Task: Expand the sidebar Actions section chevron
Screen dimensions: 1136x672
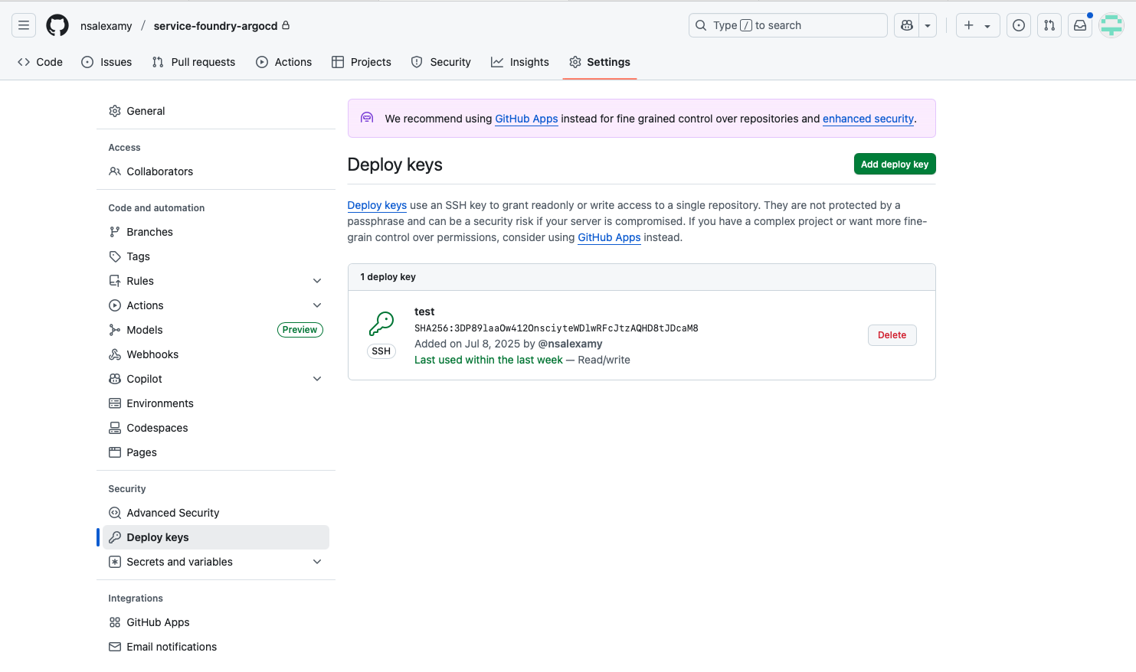Action: 317,305
